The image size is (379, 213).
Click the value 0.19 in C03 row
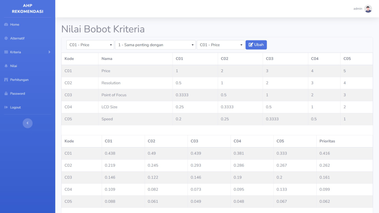(x=238, y=177)
